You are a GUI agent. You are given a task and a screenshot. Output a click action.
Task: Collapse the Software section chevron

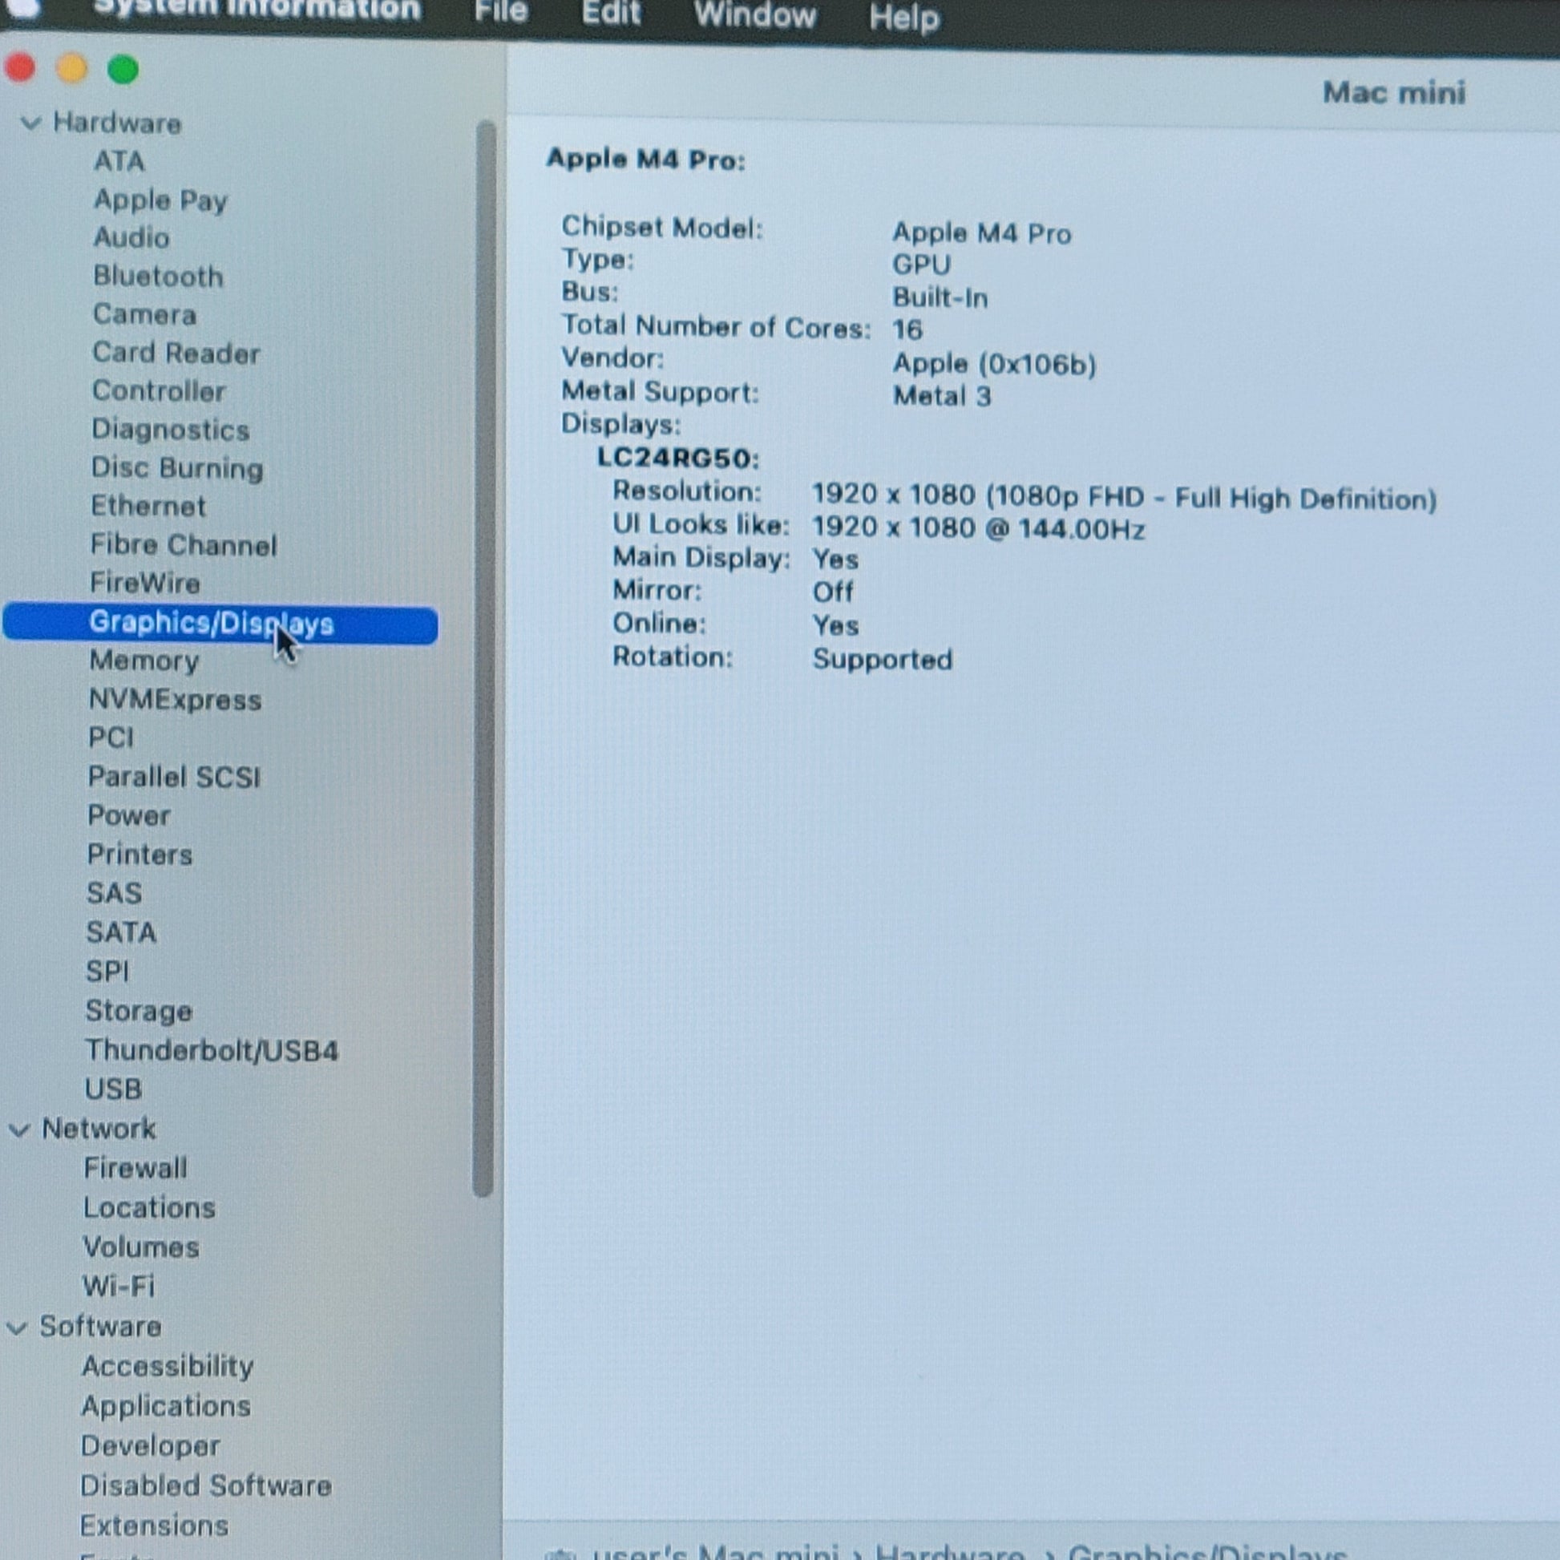[17, 1328]
